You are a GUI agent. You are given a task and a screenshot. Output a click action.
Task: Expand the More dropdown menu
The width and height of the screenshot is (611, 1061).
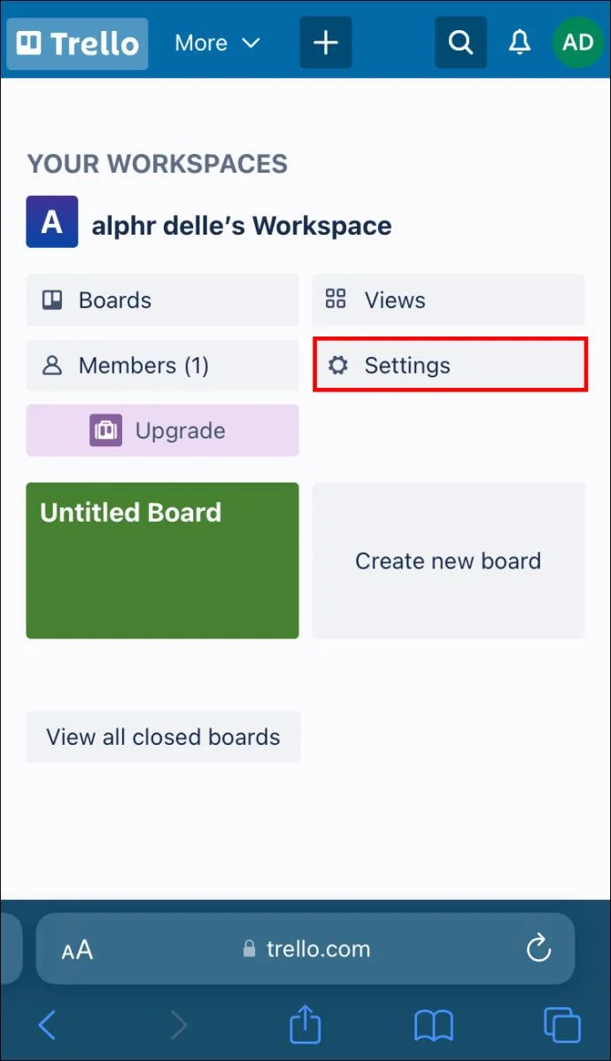(x=217, y=43)
